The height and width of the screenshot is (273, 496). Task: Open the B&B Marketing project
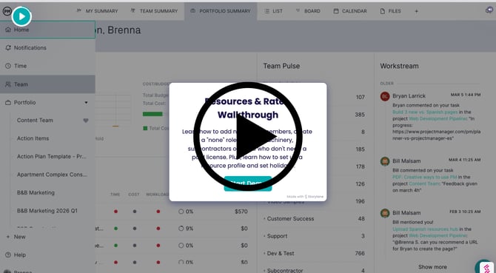pos(36,193)
